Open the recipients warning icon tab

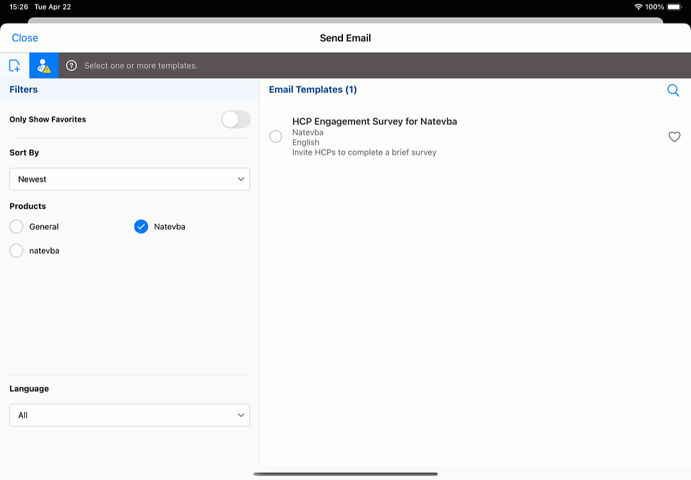(44, 65)
